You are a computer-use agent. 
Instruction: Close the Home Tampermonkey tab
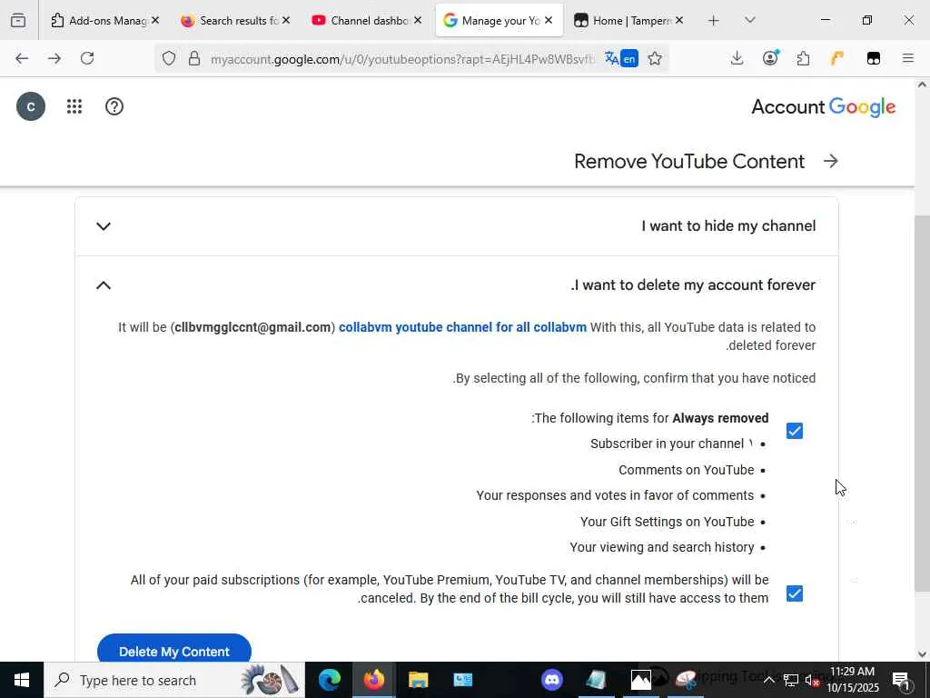click(x=679, y=20)
